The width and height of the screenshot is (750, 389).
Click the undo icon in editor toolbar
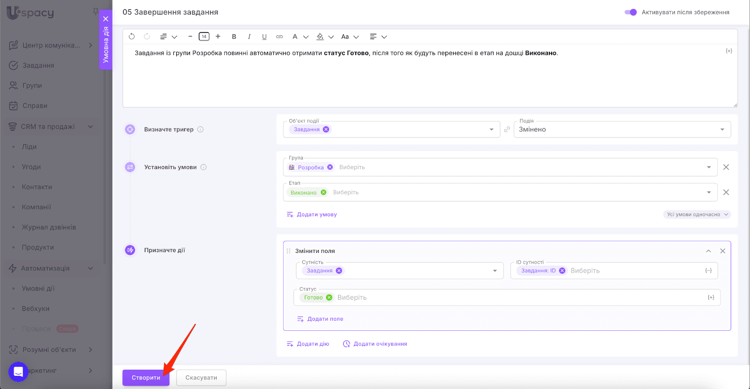tap(132, 37)
